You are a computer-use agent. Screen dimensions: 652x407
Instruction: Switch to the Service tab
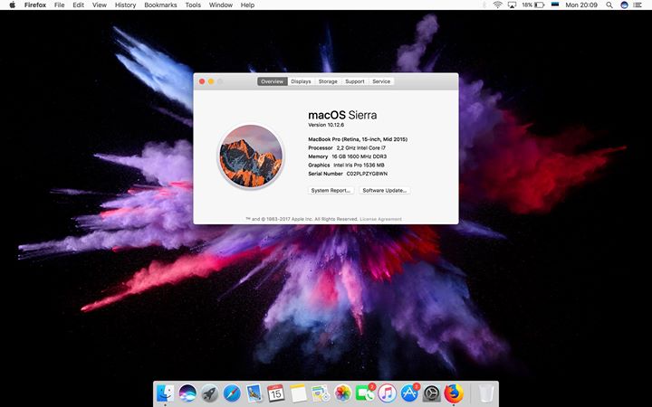(381, 81)
